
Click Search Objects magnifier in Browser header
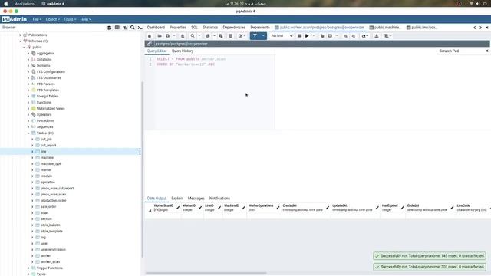click(x=133, y=28)
